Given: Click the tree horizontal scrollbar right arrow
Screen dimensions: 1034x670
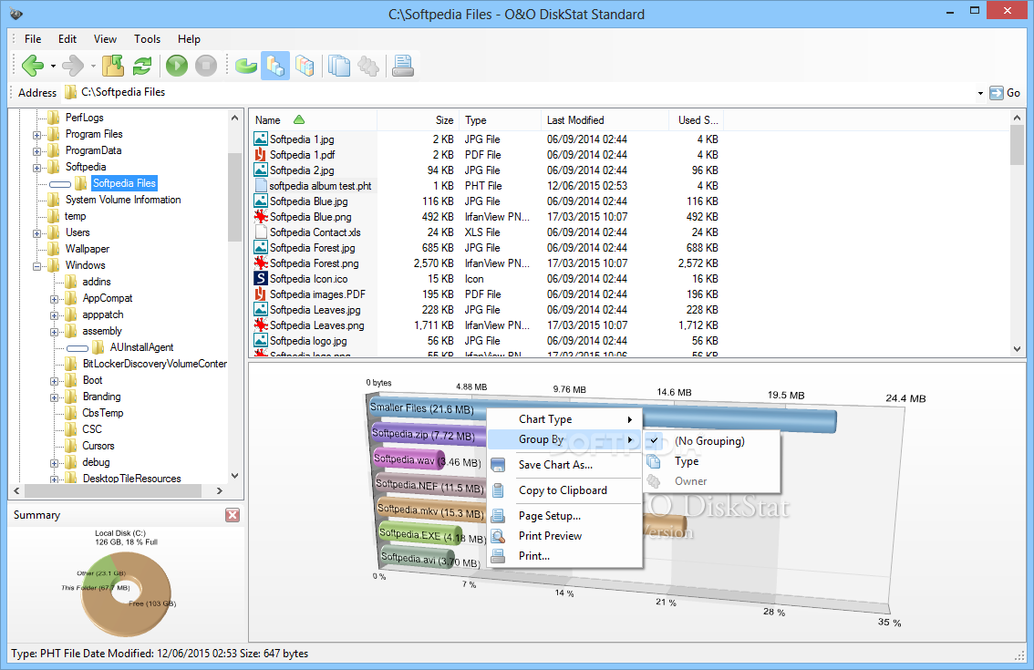Looking at the screenshot, I should (220, 491).
